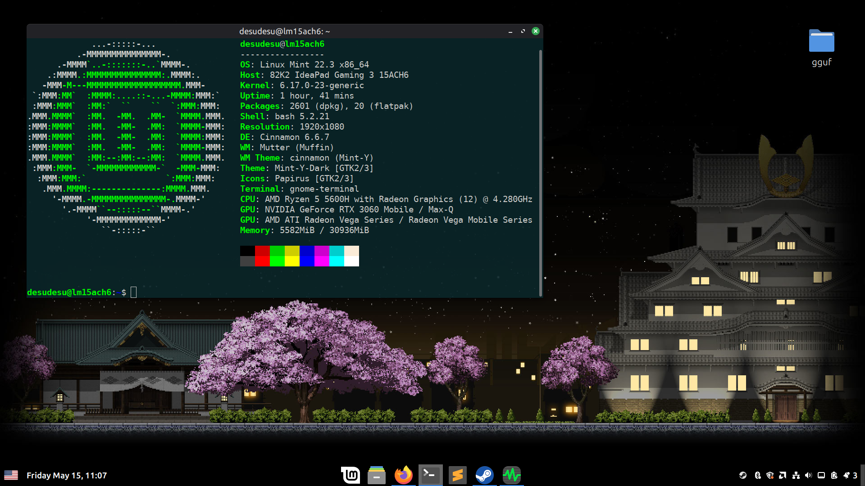Click the "Resolution: 1920x1080" line
Image resolution: width=865 pixels, height=486 pixels.
point(292,127)
